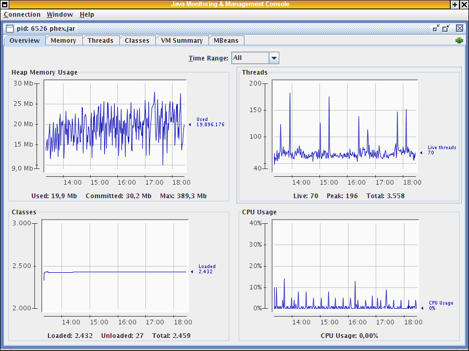Expand the Time Range dropdown arrow

[x=274, y=58]
